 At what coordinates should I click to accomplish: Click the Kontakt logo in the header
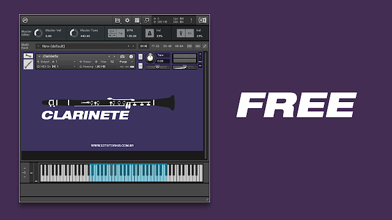point(25,20)
